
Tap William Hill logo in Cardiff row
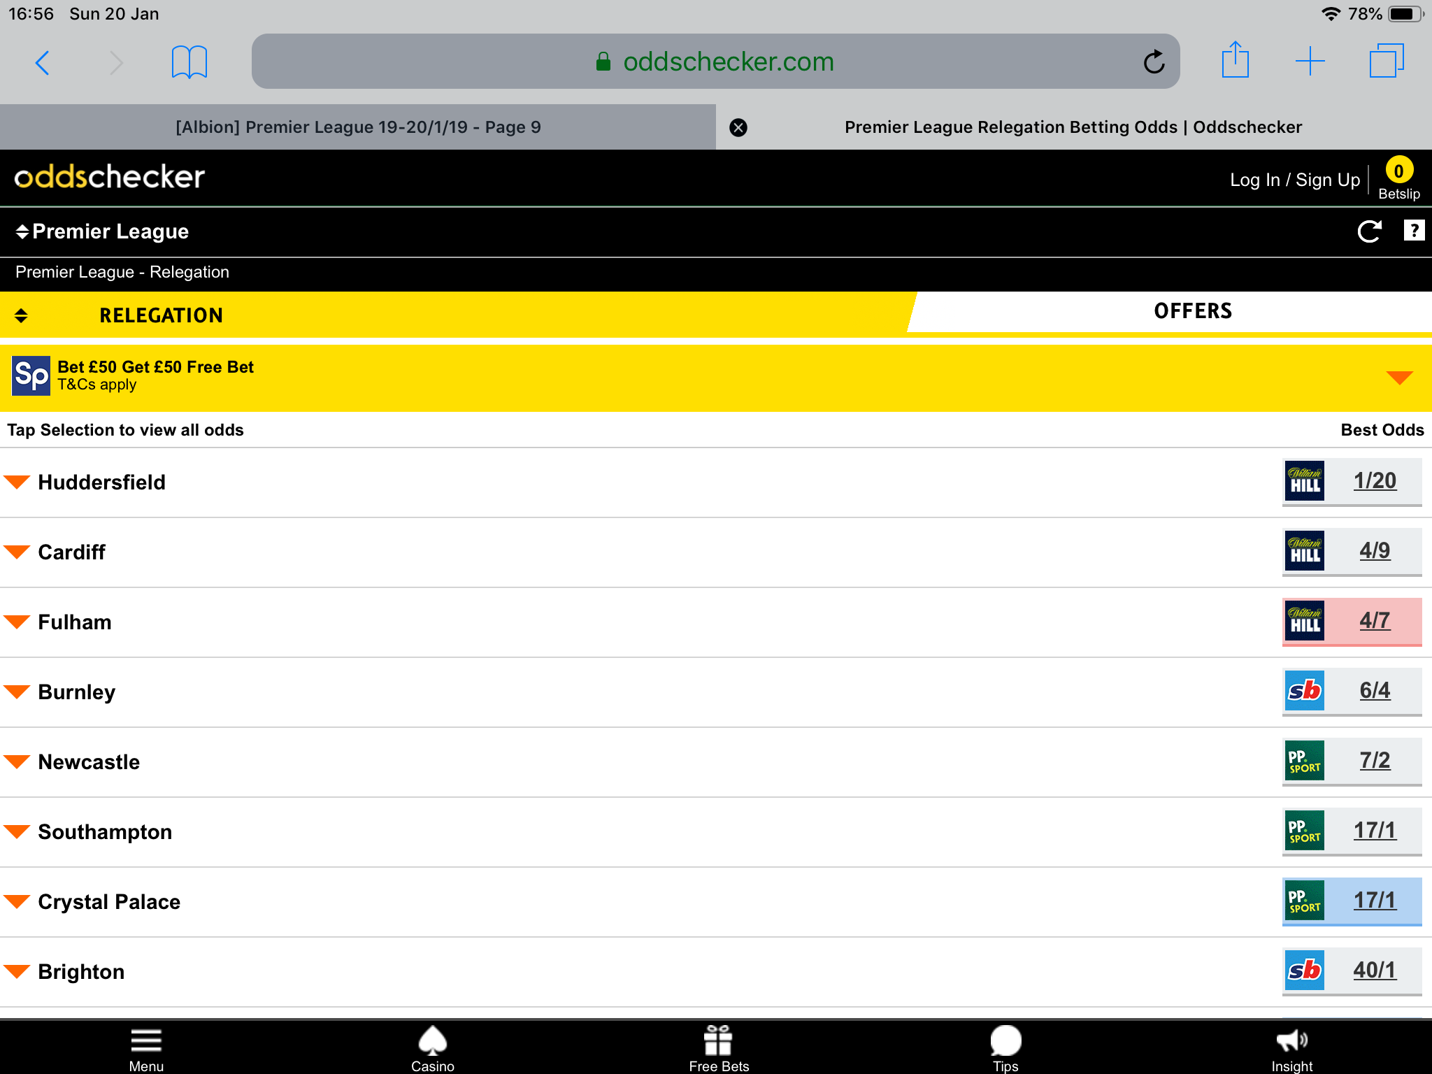[x=1305, y=551]
